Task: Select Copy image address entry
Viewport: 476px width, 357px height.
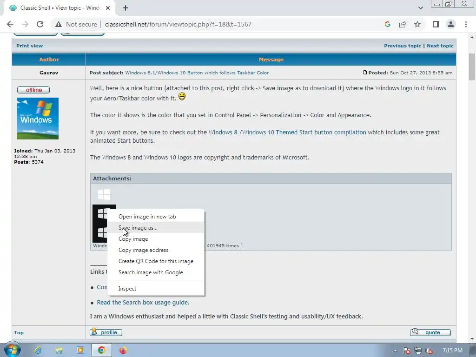Action: click(156, 250)
